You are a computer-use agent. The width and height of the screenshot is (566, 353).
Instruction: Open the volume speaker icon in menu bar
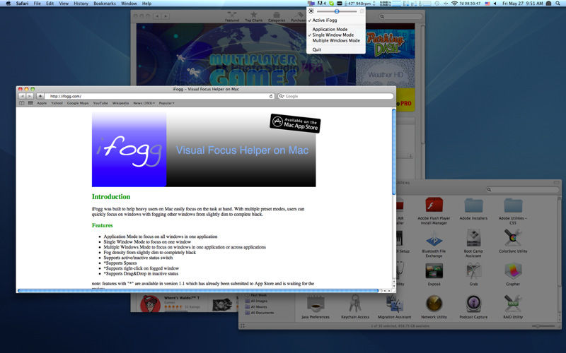(495, 4)
